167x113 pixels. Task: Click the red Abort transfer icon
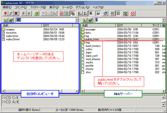[133, 14]
